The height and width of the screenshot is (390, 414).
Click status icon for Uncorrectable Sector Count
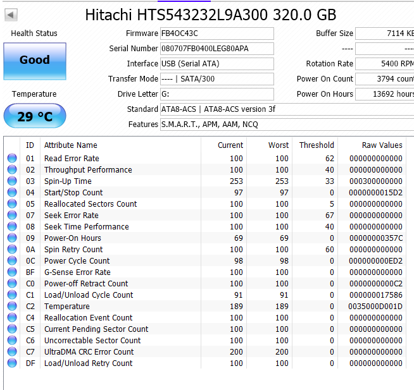[12, 340]
